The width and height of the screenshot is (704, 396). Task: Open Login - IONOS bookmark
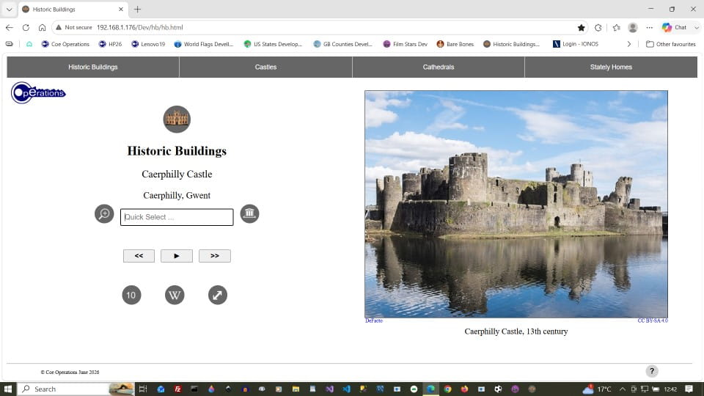tap(576, 44)
